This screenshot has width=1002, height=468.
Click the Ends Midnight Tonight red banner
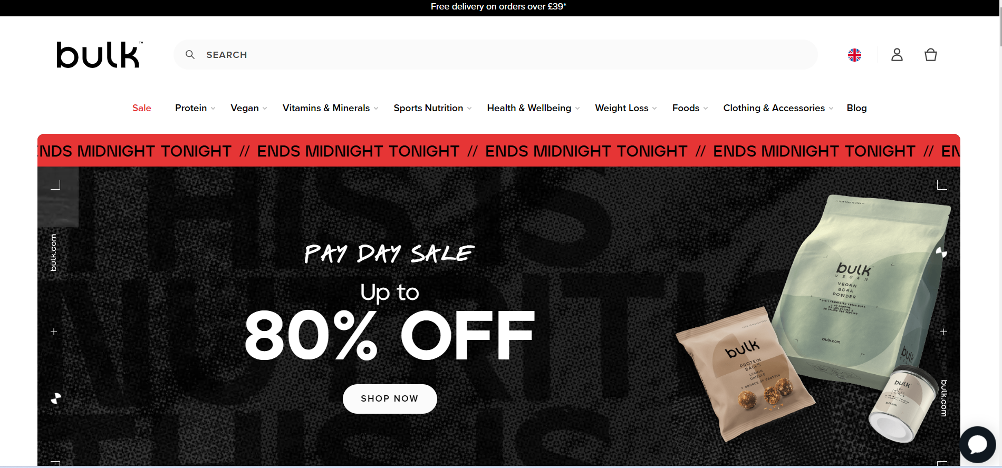click(499, 151)
